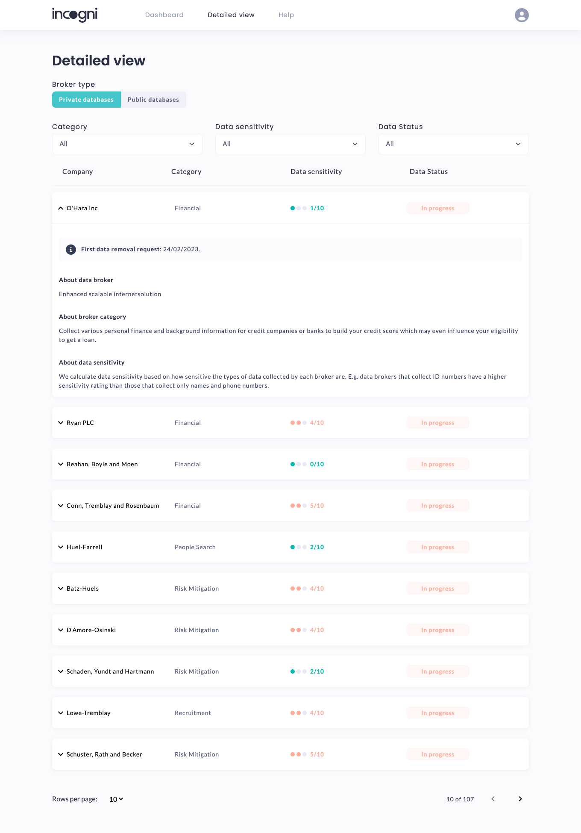The height and width of the screenshot is (833, 581).
Task: Go to previous page arrow
Action: [493, 799]
